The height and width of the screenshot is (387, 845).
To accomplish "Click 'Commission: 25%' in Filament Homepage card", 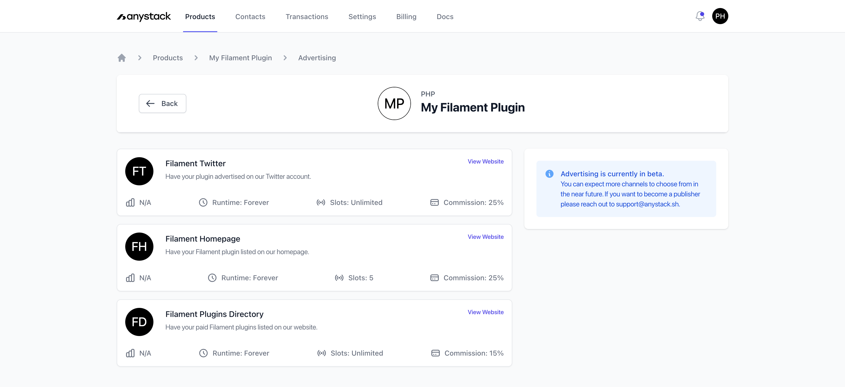I will coord(473,278).
